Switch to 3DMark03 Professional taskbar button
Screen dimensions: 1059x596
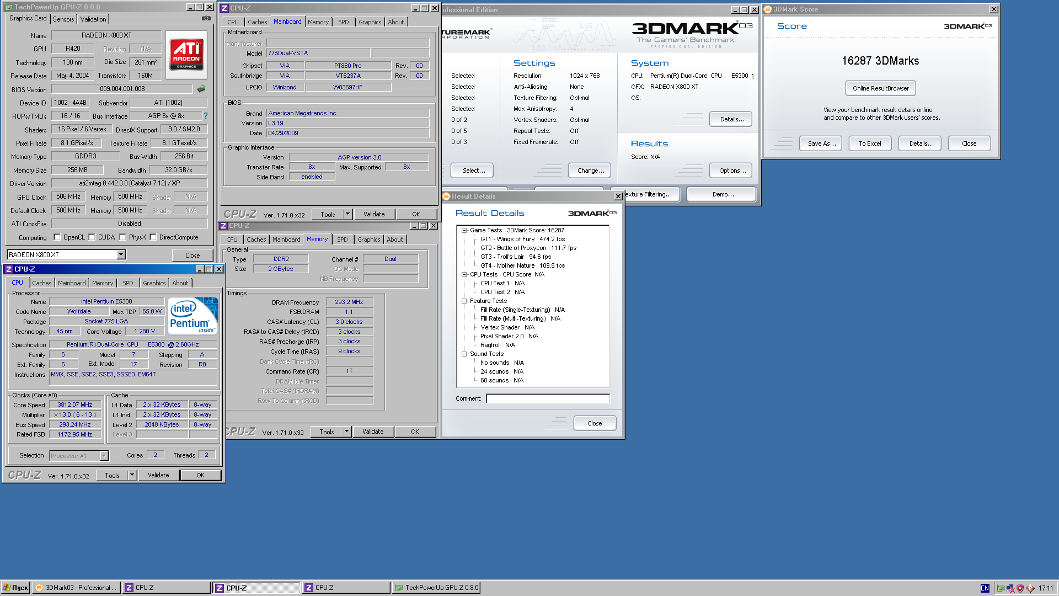coord(77,588)
